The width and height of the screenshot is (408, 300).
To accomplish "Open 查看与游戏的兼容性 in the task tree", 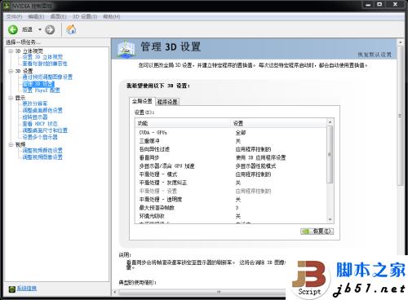I will coord(45,64).
